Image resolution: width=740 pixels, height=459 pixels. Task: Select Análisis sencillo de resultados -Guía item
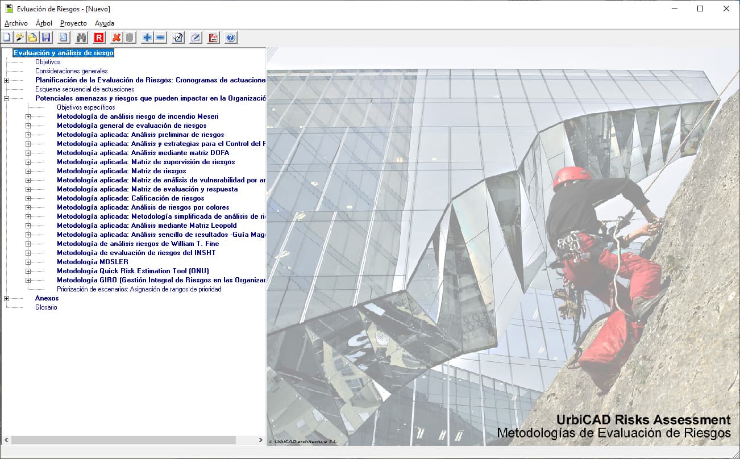pos(161,235)
